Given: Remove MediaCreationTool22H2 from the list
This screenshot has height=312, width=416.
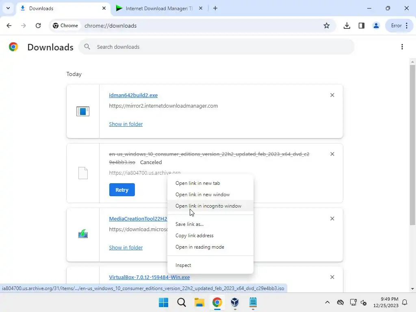Looking at the screenshot, I should [x=332, y=219].
